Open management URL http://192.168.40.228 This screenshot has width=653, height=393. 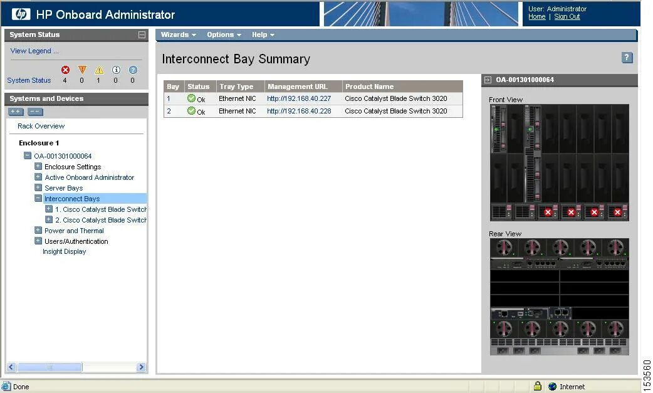pos(299,111)
